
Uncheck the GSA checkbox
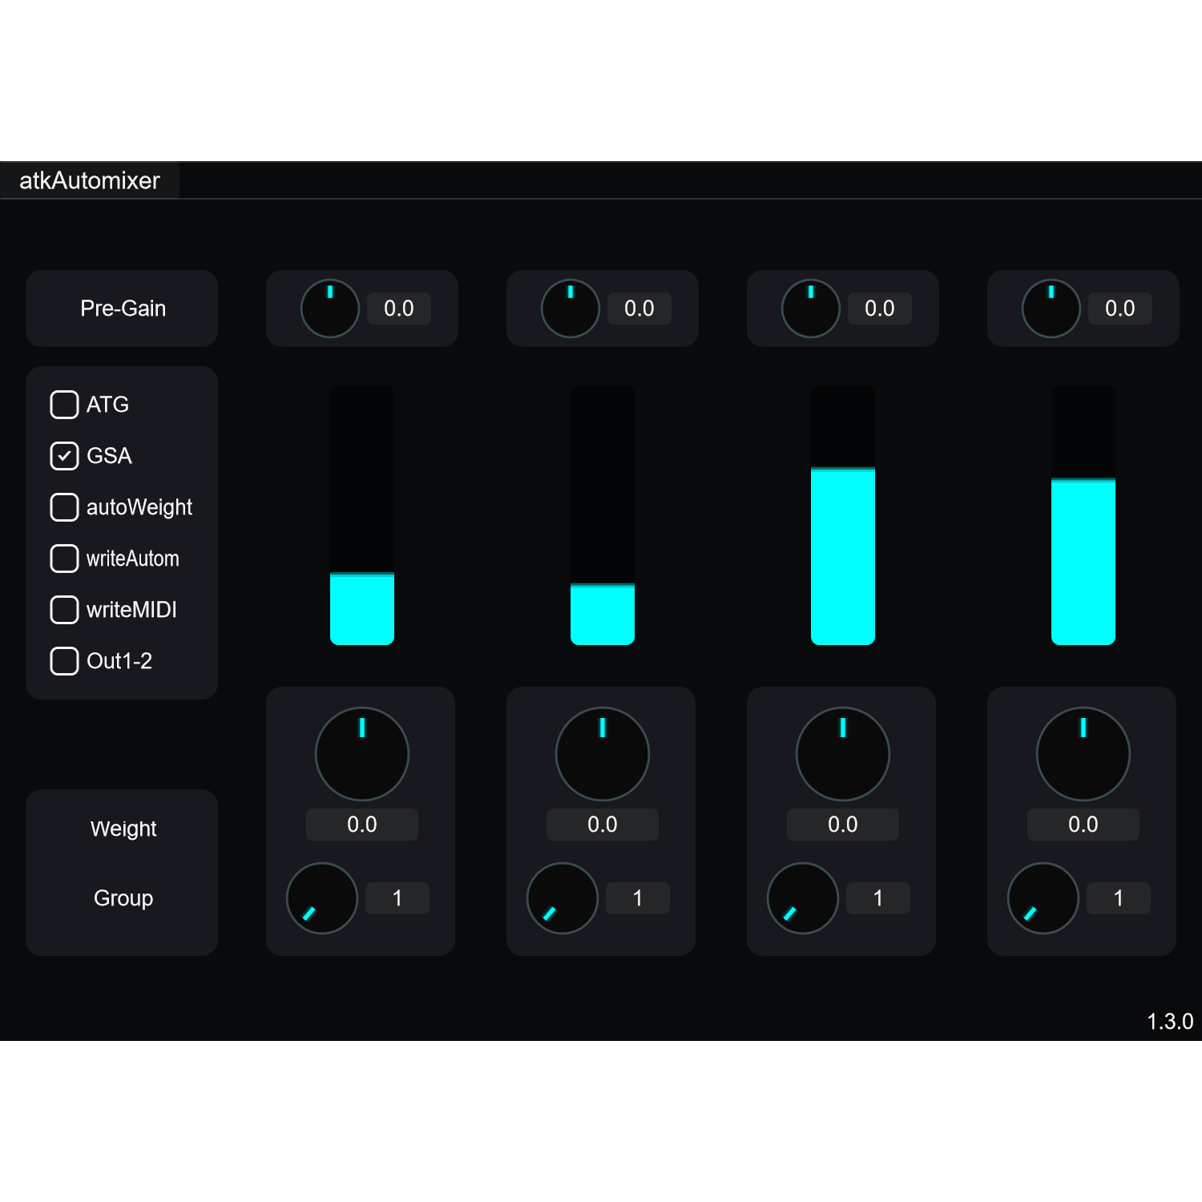point(64,456)
